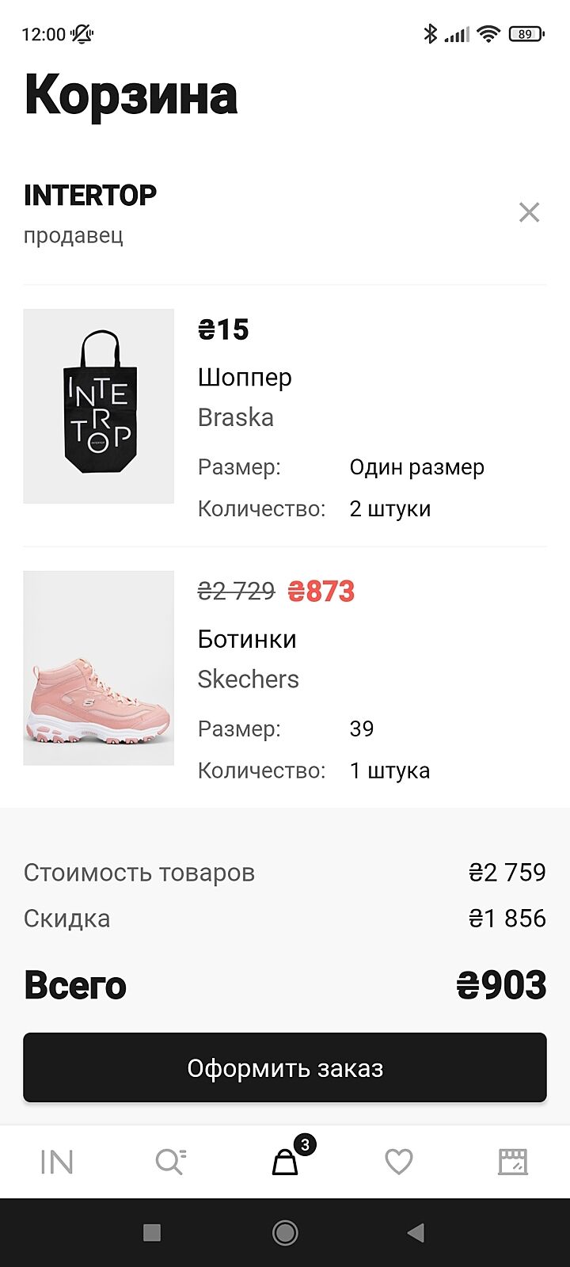This screenshot has height=1267, width=570.
Task: Tap the Braska brand name
Action: (236, 417)
